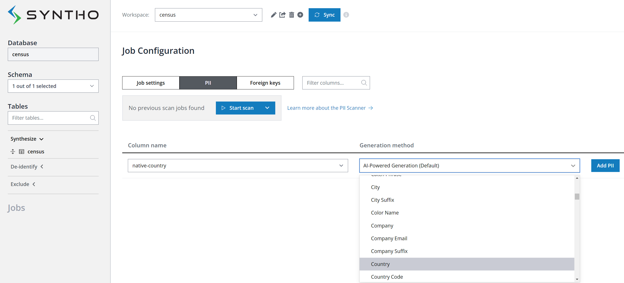Click the plus add workspace icon
The image size is (624, 283).
click(300, 15)
